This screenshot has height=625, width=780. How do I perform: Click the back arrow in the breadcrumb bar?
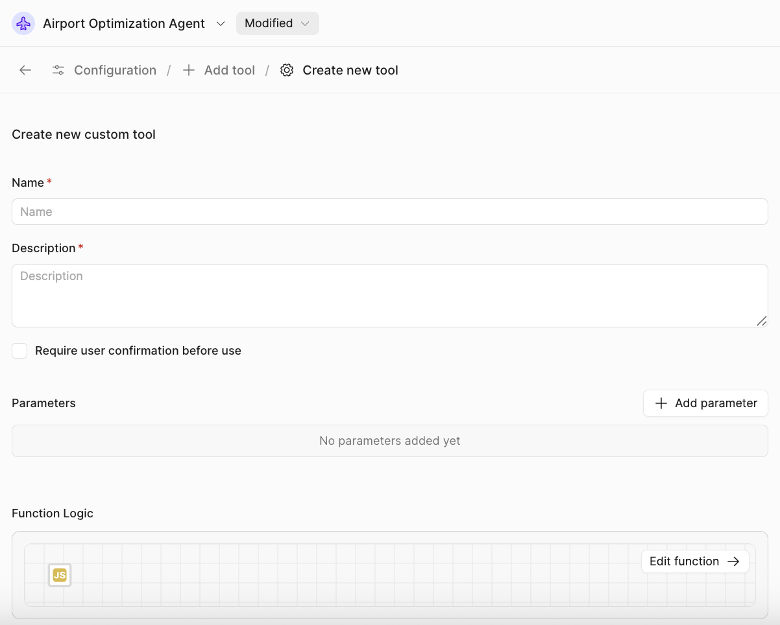[x=25, y=69]
